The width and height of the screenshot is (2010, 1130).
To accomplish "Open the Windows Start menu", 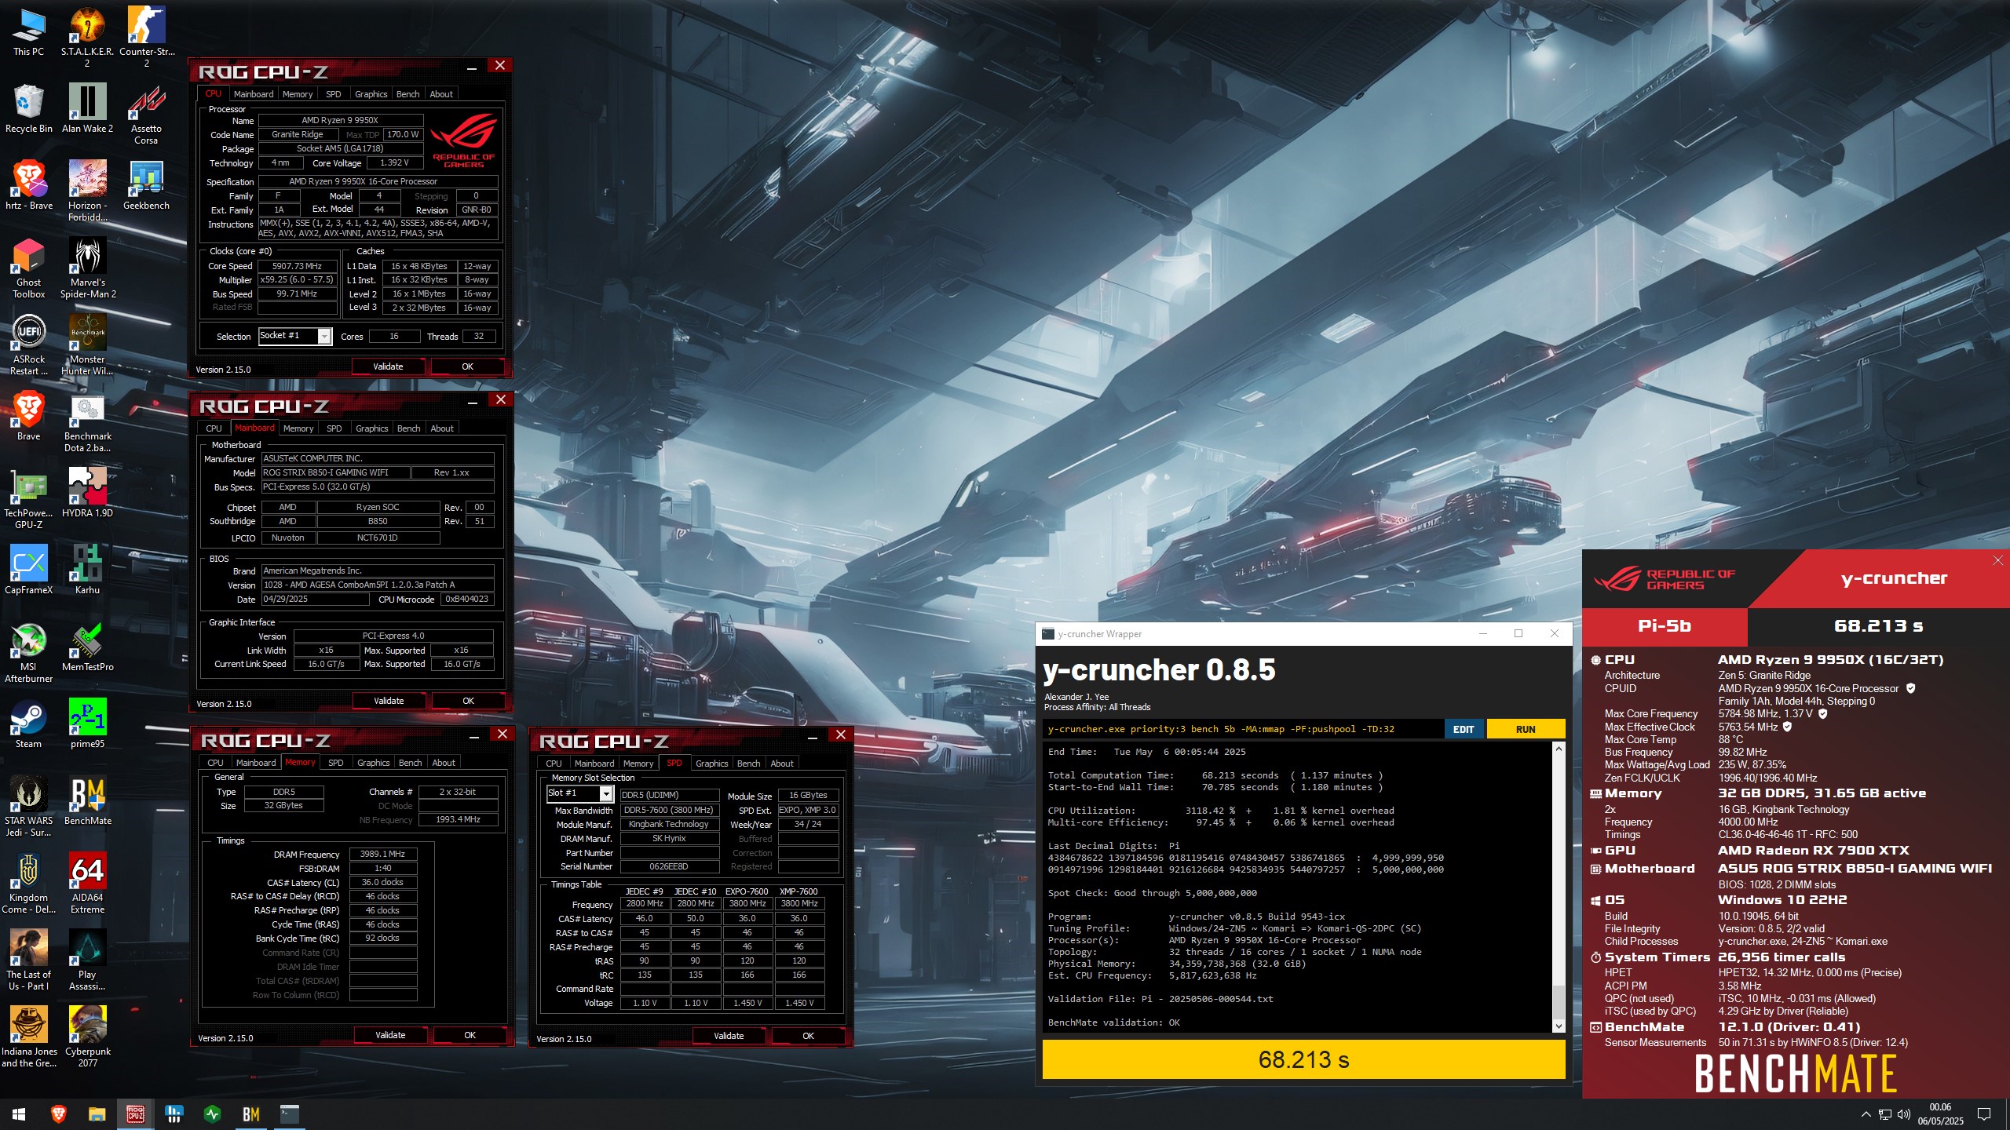I will pyautogui.click(x=19, y=1114).
